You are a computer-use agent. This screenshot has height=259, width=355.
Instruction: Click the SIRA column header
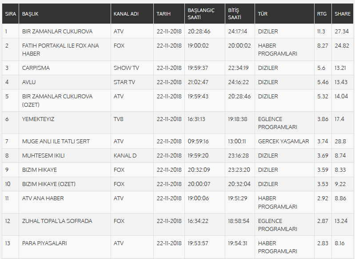pyautogui.click(x=10, y=14)
